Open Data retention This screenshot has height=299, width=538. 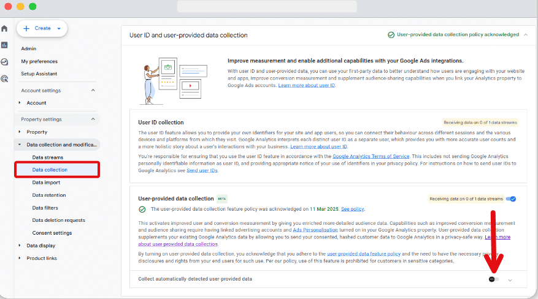(x=49, y=195)
